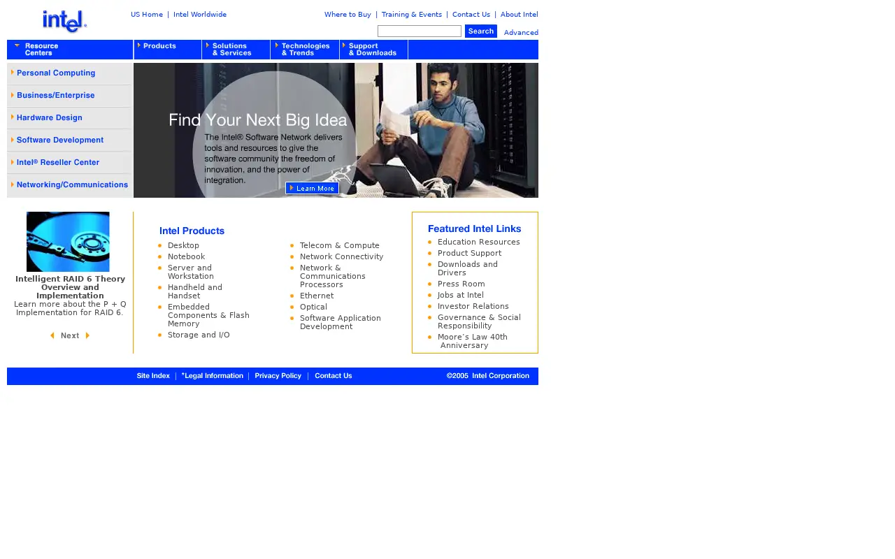
Task: Open Education Resources featured link
Action: click(x=479, y=242)
